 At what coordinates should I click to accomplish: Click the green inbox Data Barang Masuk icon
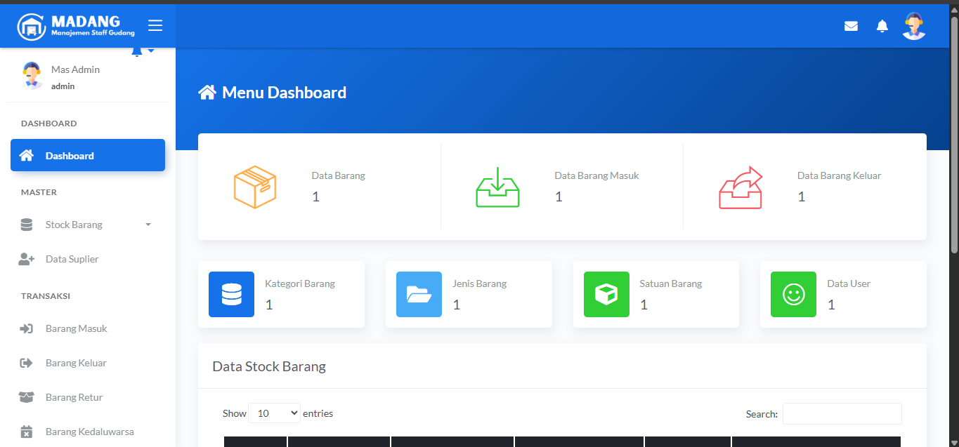tap(497, 187)
